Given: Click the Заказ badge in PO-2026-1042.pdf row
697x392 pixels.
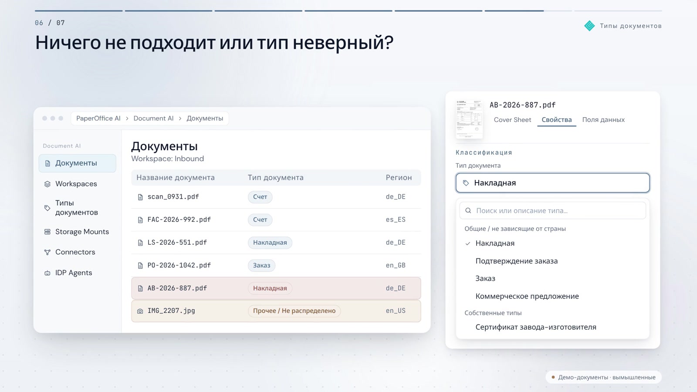Looking at the screenshot, I should pyautogui.click(x=261, y=266).
